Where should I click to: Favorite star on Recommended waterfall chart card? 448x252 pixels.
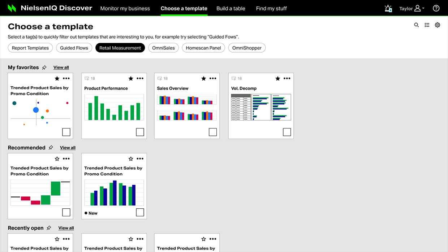pyautogui.click(x=57, y=158)
